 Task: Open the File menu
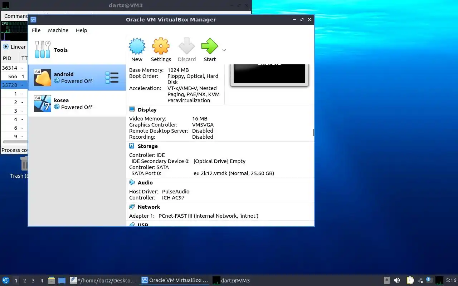tap(36, 30)
